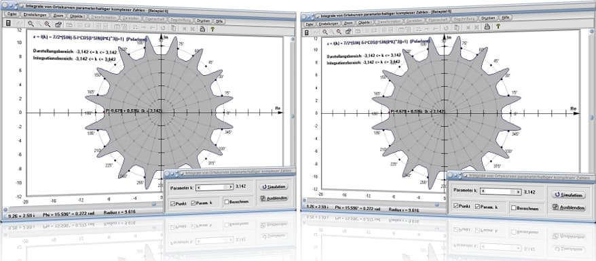Viewport: 596px width, 261px height.
Task: Click calculator icon in right window toolbar
Action: 307,33
